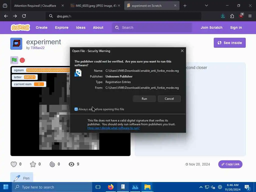
Task: Click the letter variable monitor
Action: coord(25,77)
